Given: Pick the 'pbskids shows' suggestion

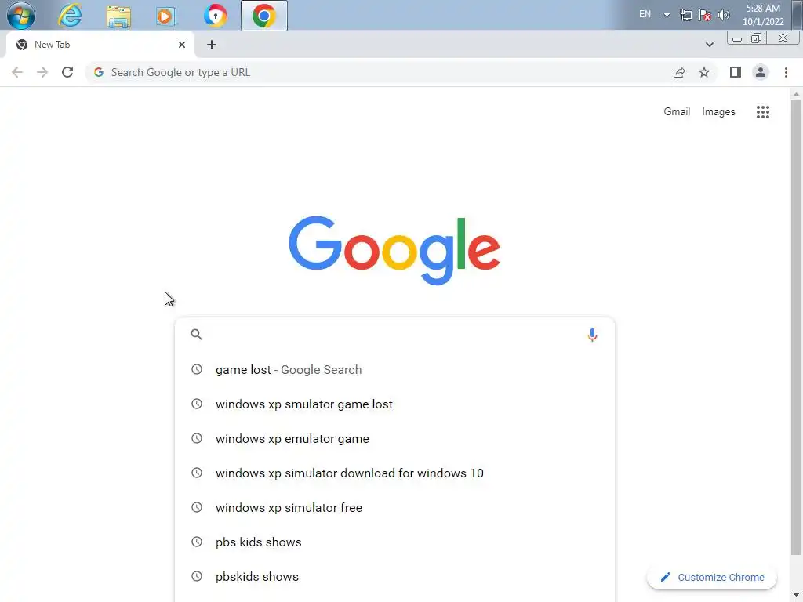Looking at the screenshot, I should pos(394,576).
